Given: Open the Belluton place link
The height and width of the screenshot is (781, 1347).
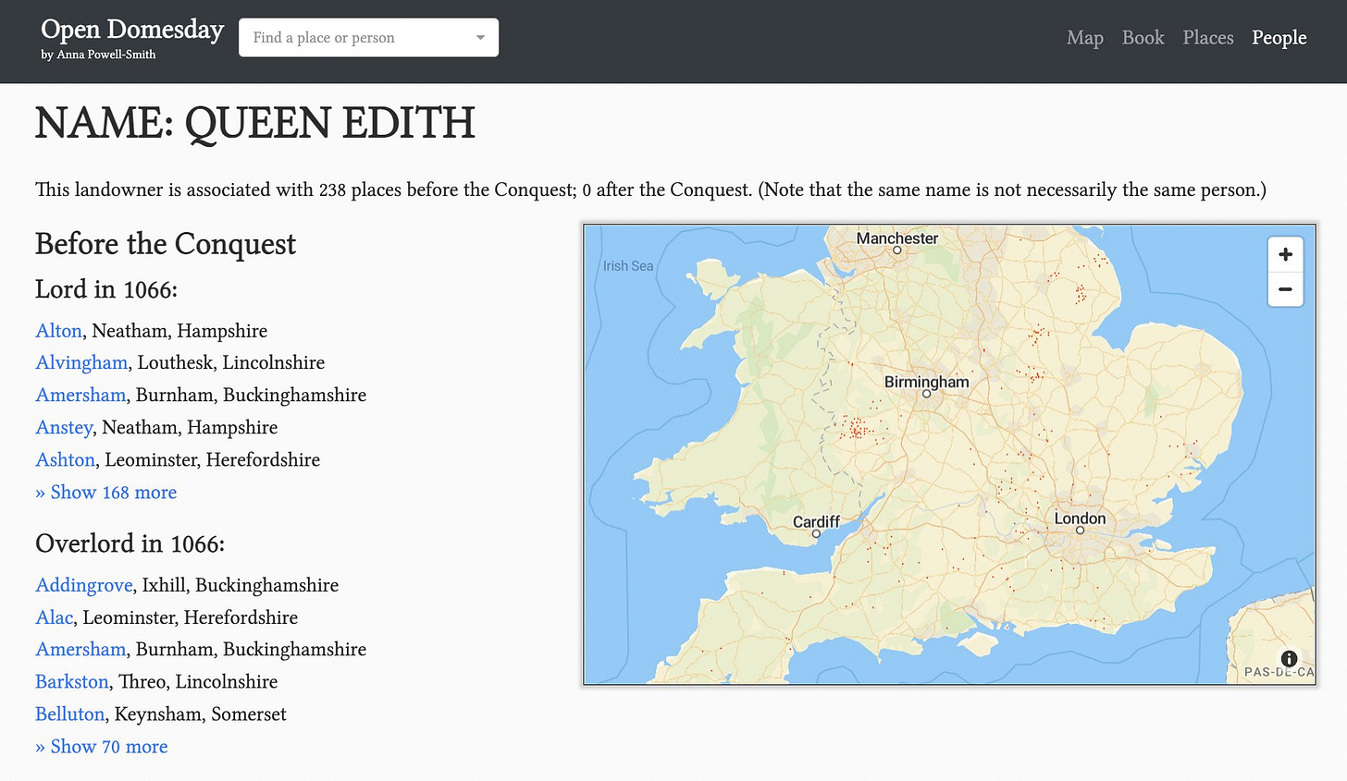Looking at the screenshot, I should [x=70, y=714].
